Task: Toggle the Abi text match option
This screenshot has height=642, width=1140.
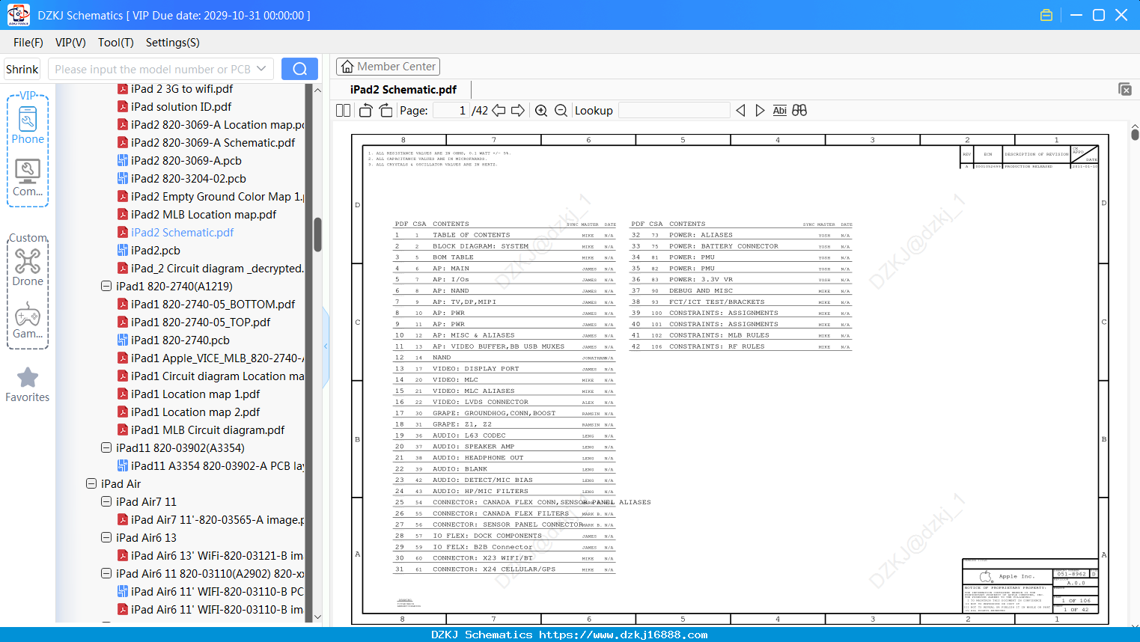Action: tap(780, 111)
